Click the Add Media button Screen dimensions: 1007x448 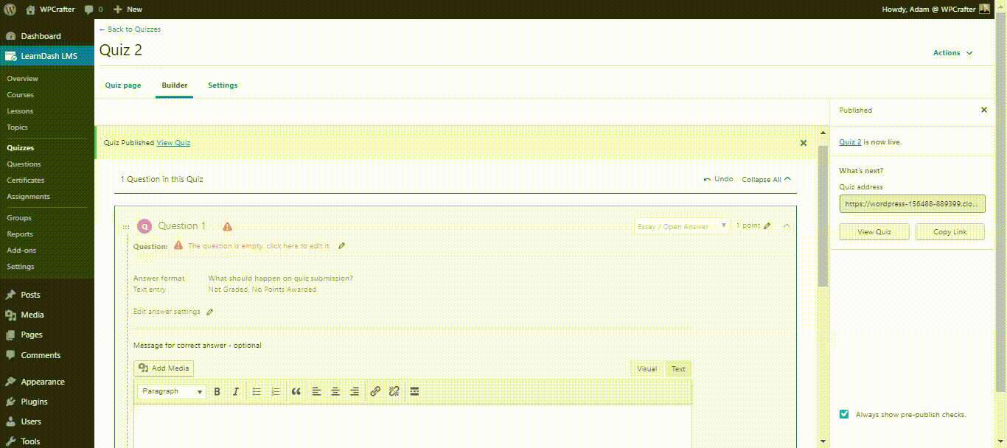click(x=164, y=368)
